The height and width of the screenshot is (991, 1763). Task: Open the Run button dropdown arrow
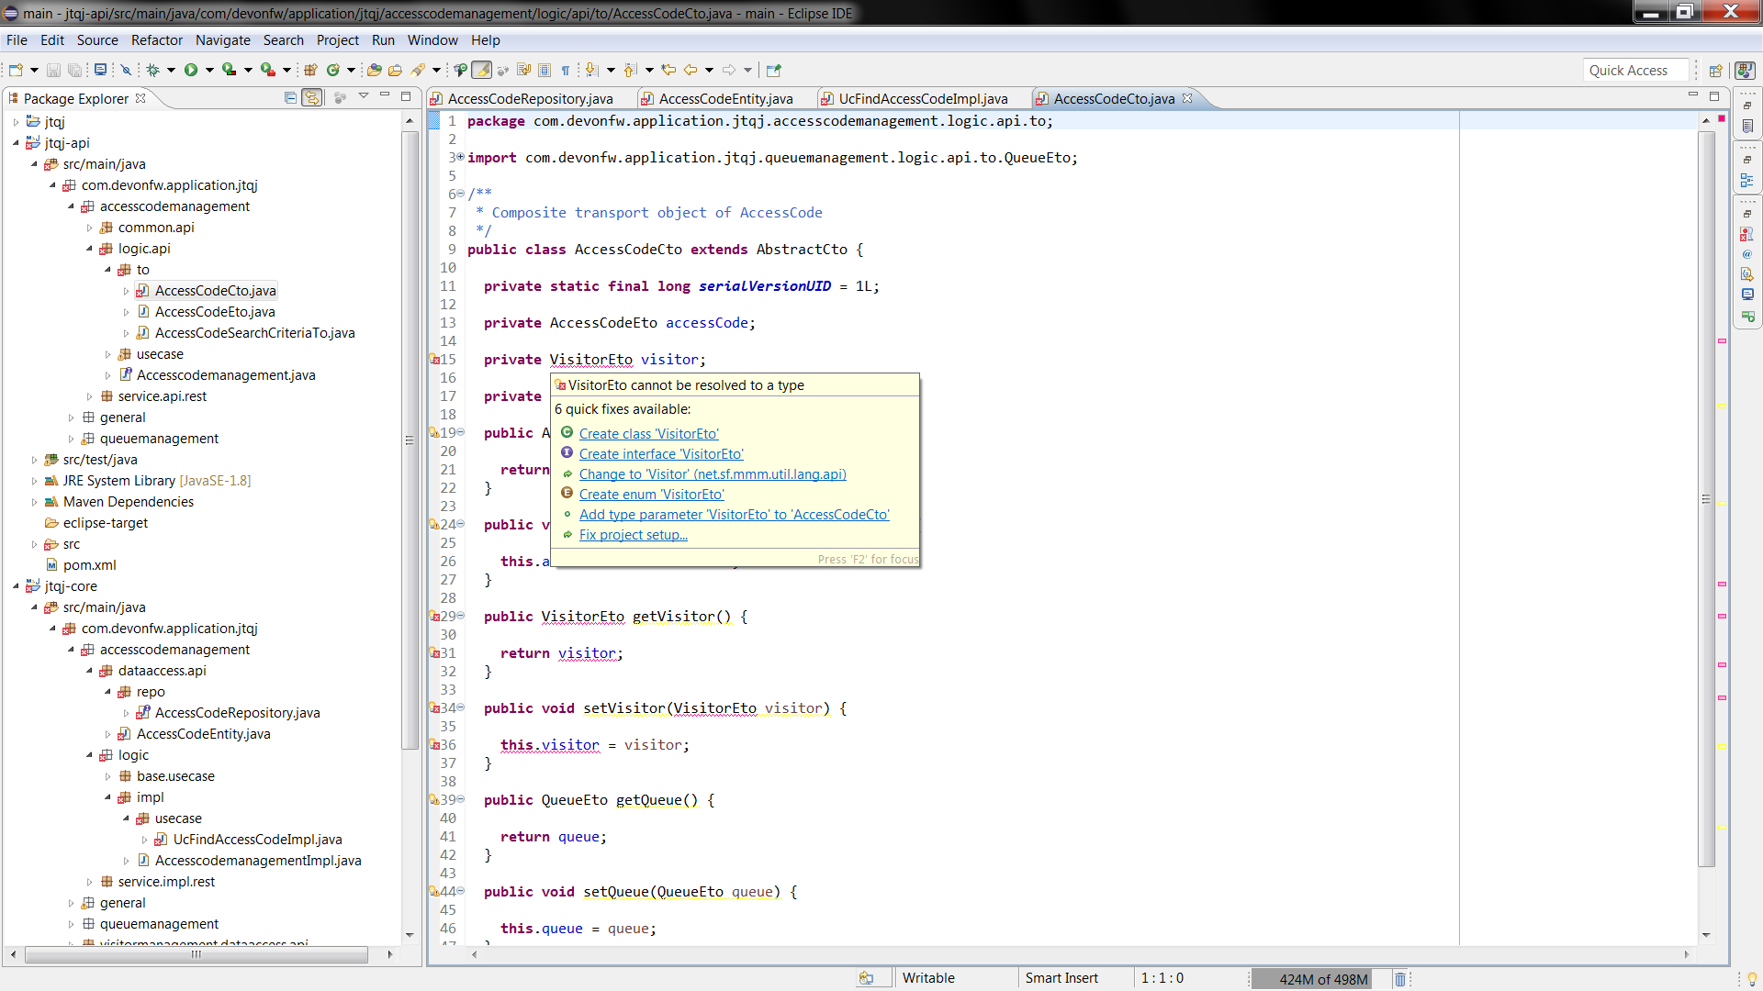209,69
